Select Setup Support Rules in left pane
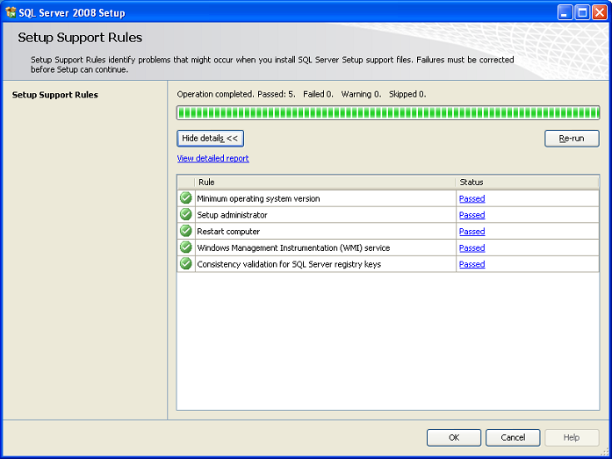 point(55,95)
